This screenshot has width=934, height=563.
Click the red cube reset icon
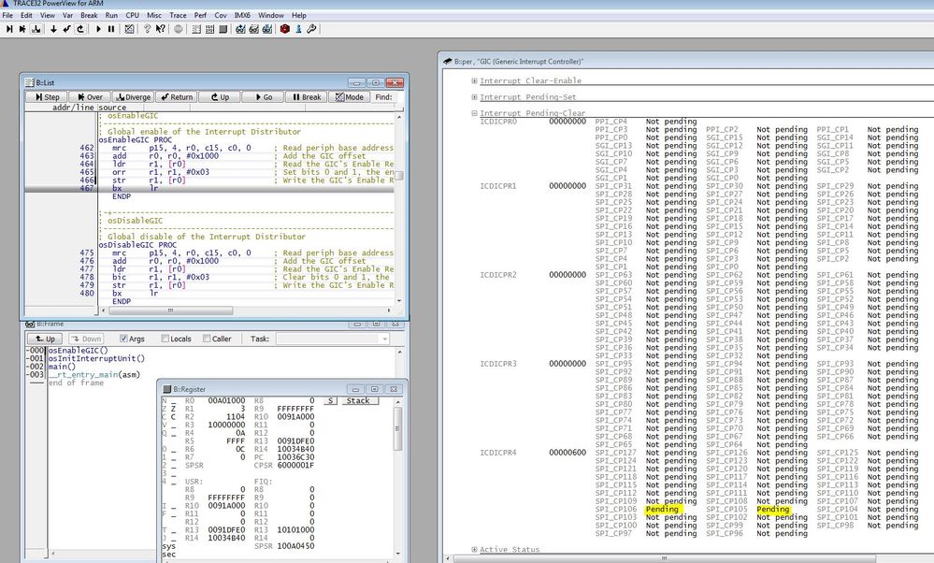285,29
